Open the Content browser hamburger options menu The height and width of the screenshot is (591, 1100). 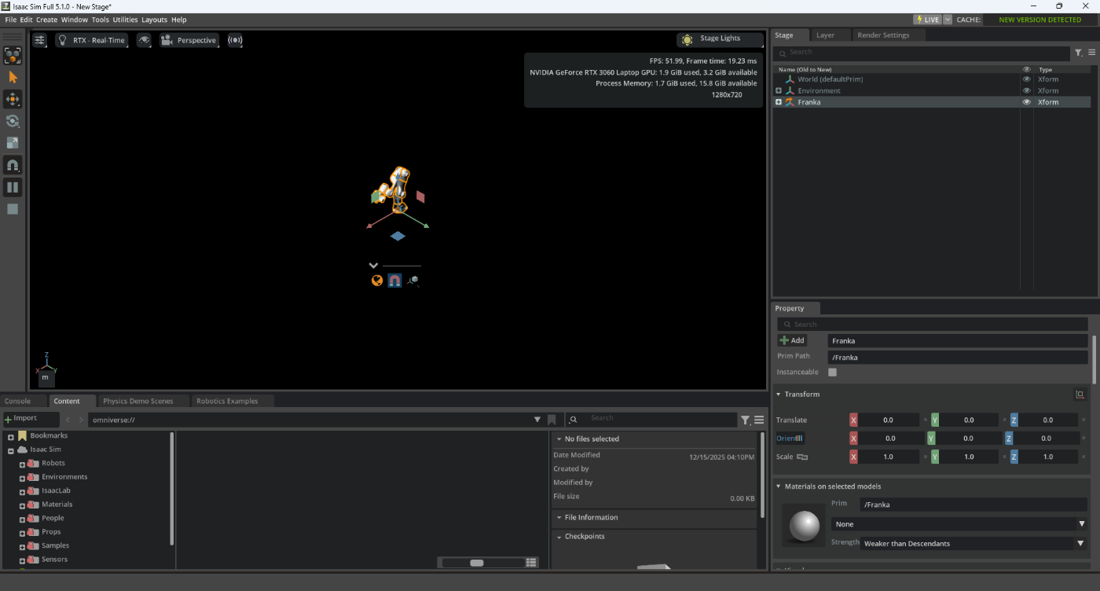pos(759,420)
